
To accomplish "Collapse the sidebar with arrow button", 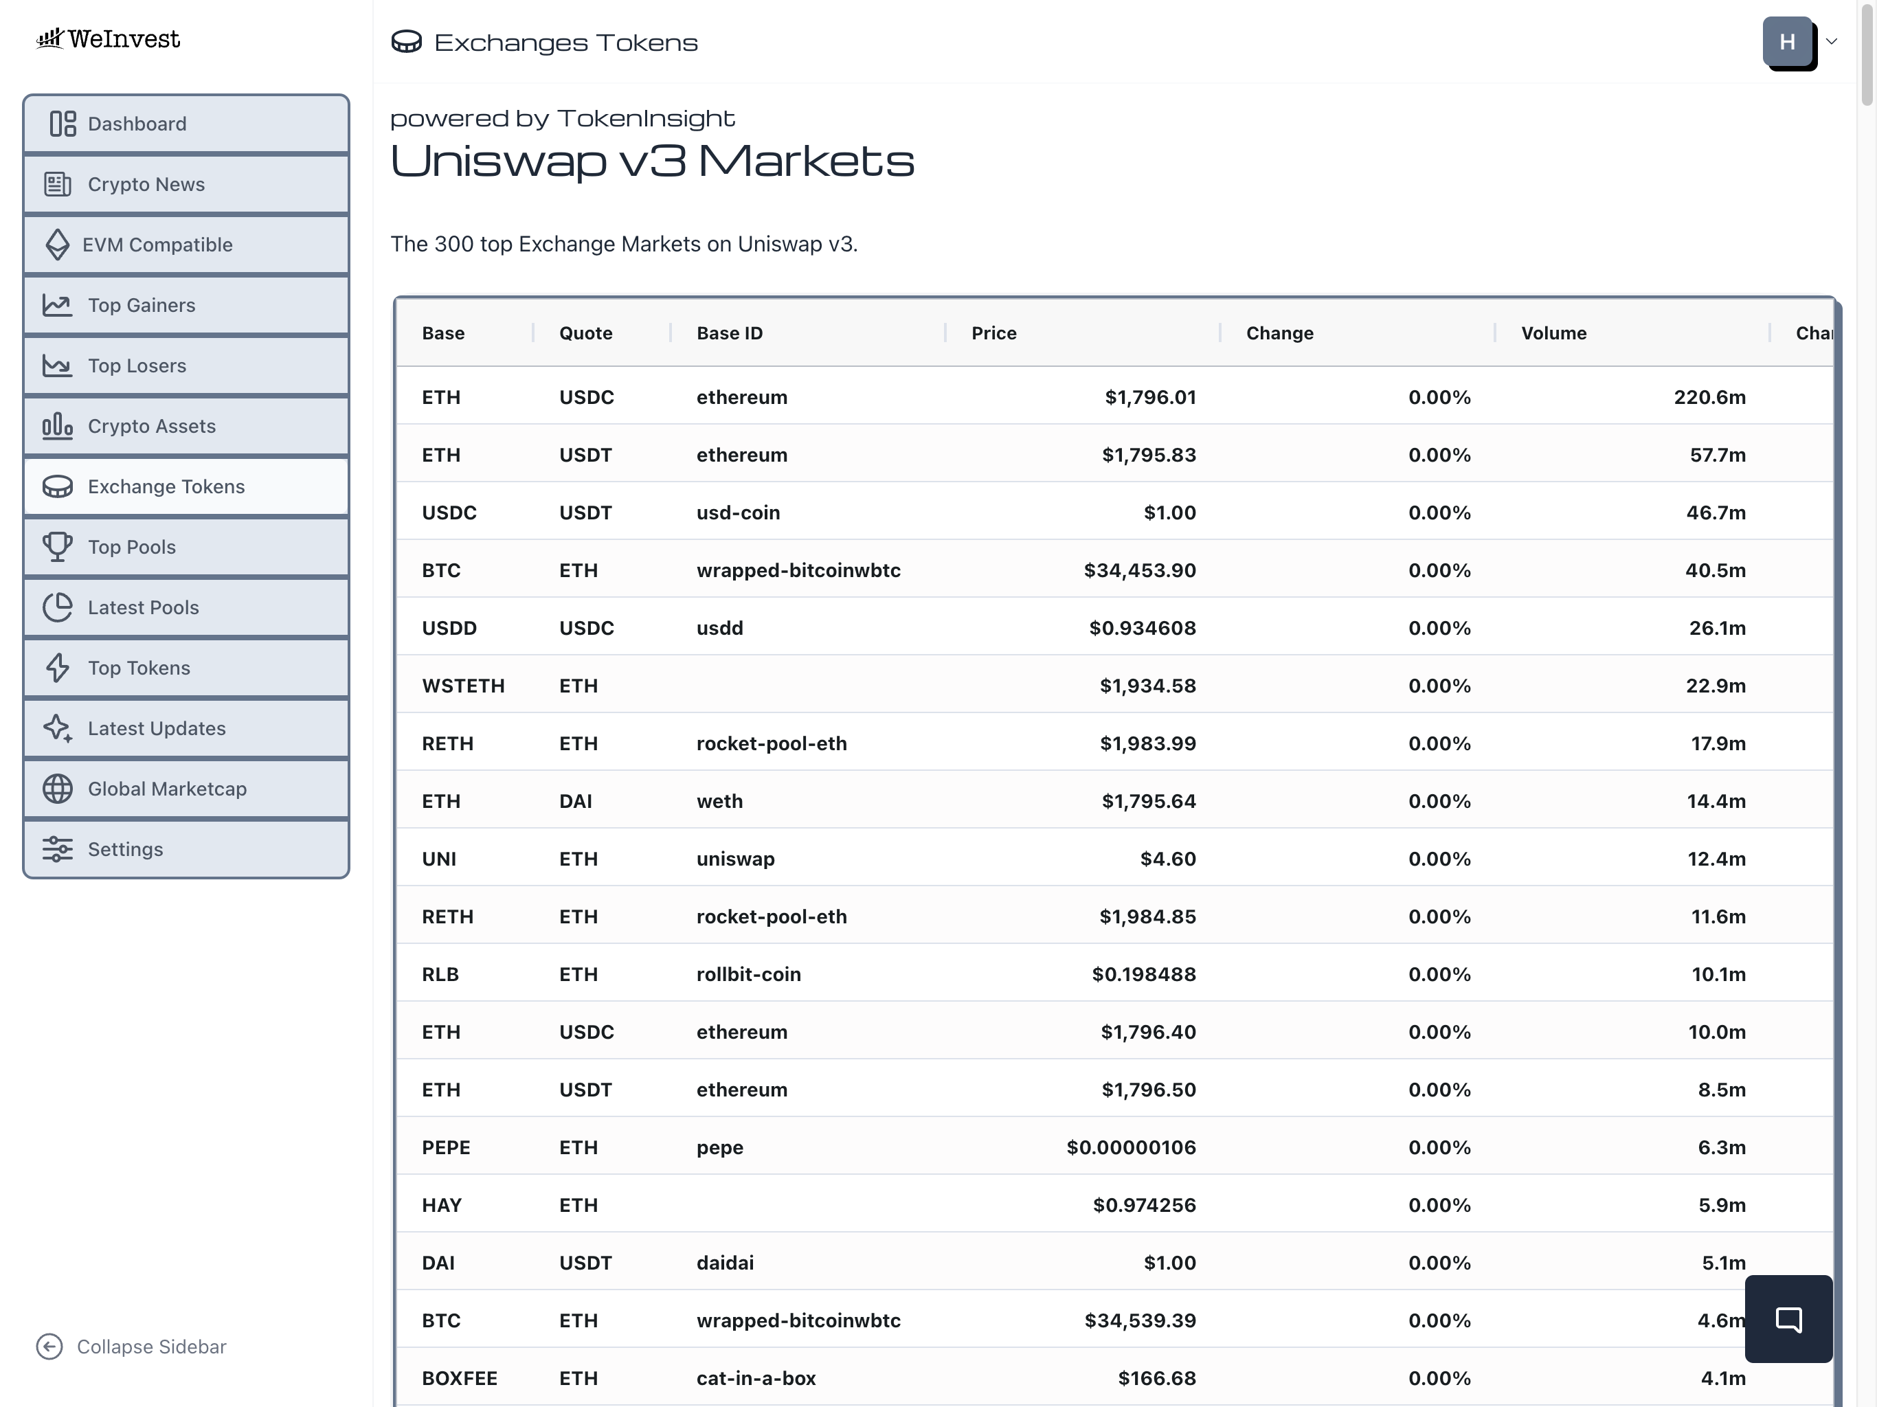I will pyautogui.click(x=49, y=1347).
